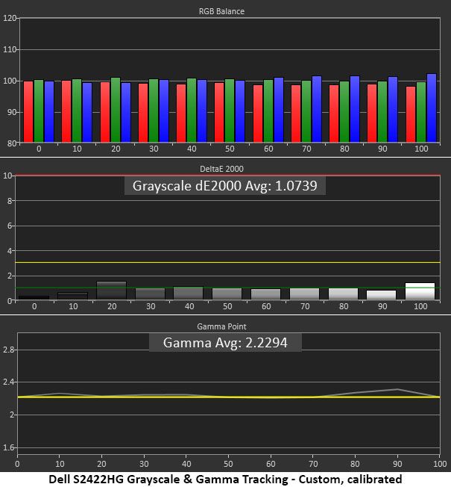451x487 pixels.
Task: Click the "30" x-axis label in RGB Balance
Action: pyautogui.click(x=154, y=149)
